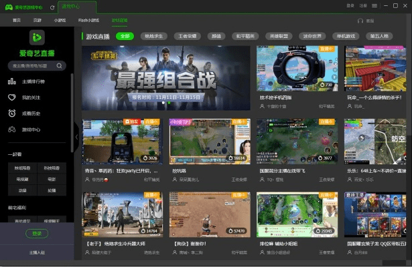Filter streams by 单机游戏
The height and width of the screenshot is (267, 412).
(x=346, y=36)
